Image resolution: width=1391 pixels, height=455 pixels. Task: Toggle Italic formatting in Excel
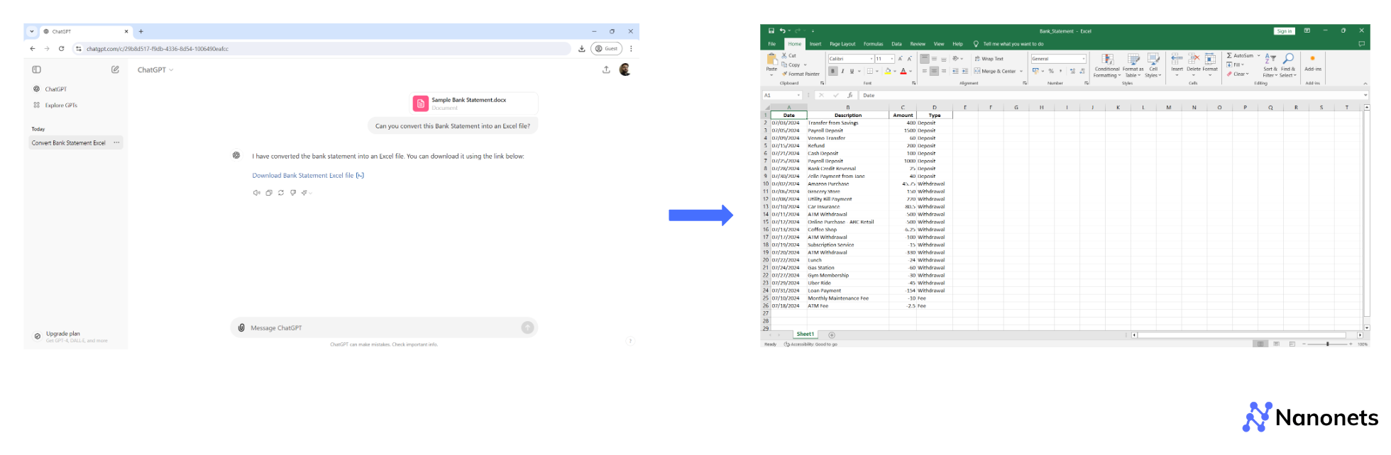(x=842, y=71)
